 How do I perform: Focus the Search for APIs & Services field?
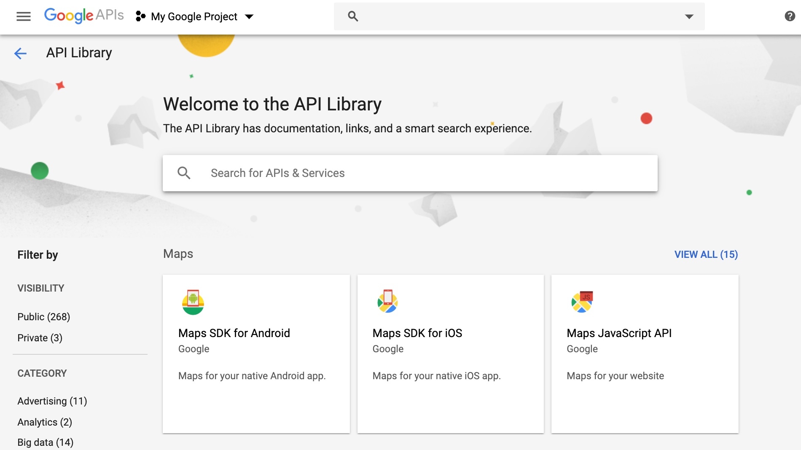422,173
